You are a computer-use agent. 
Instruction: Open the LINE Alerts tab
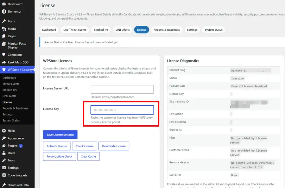point(123,30)
